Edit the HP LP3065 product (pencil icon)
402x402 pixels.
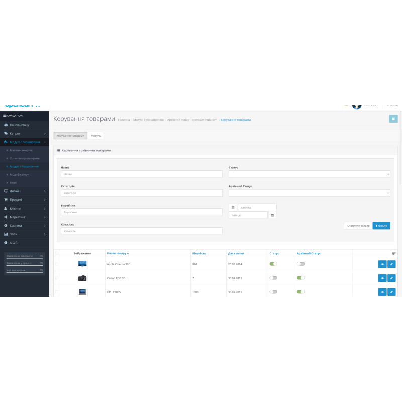pyautogui.click(x=391, y=292)
